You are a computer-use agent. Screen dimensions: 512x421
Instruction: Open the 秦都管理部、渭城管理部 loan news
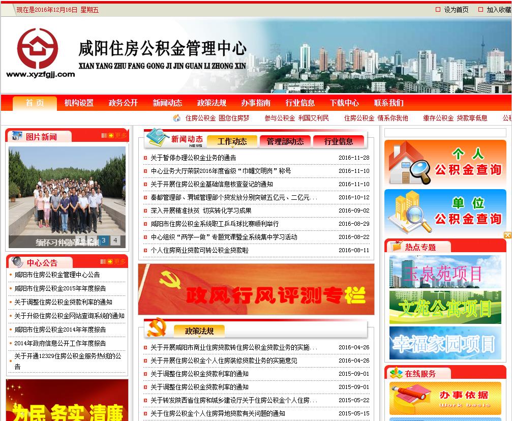pyautogui.click(x=234, y=197)
